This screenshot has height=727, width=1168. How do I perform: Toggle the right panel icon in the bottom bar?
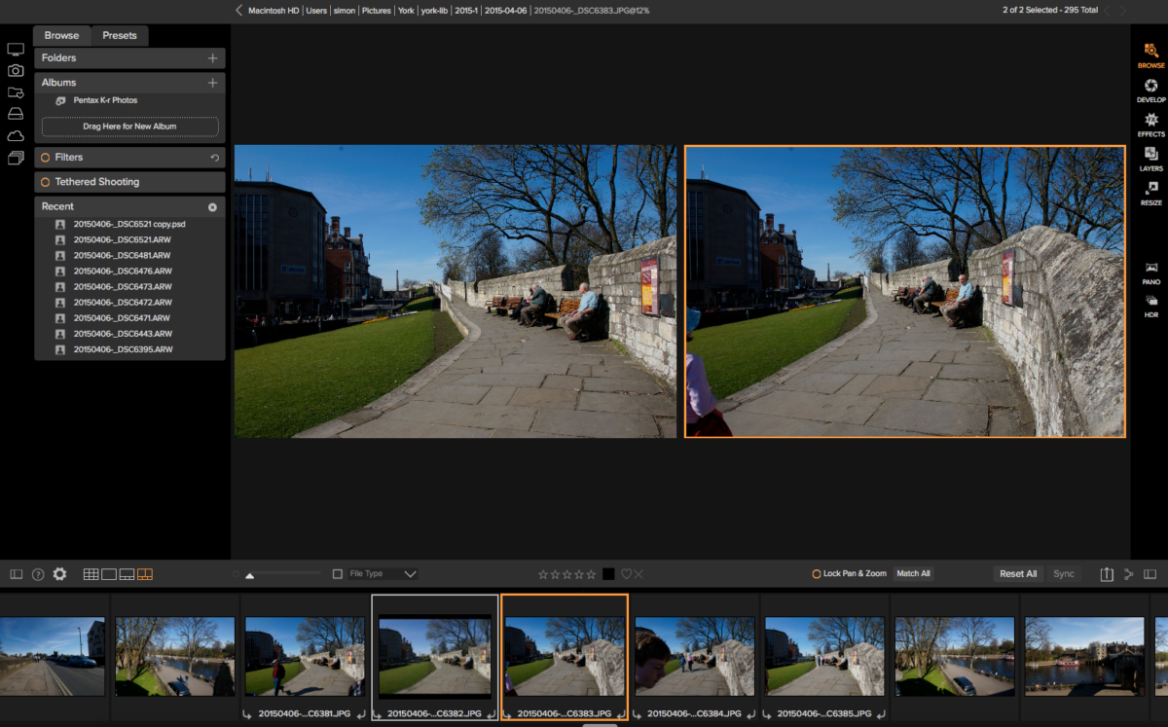[1150, 574]
